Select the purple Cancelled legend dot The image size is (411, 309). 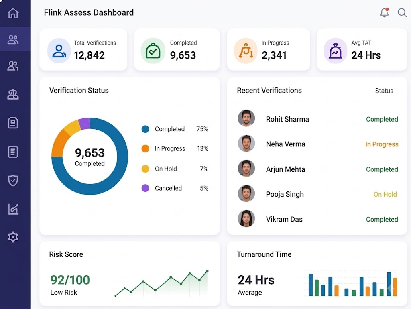click(145, 188)
